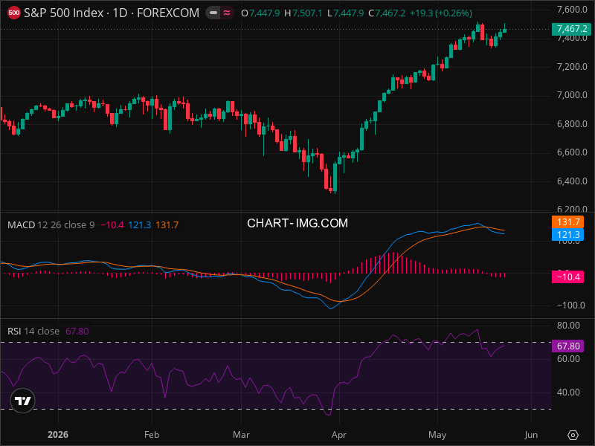595x446 pixels.
Task: Click the open value O7,447.9
Action: [x=260, y=13]
